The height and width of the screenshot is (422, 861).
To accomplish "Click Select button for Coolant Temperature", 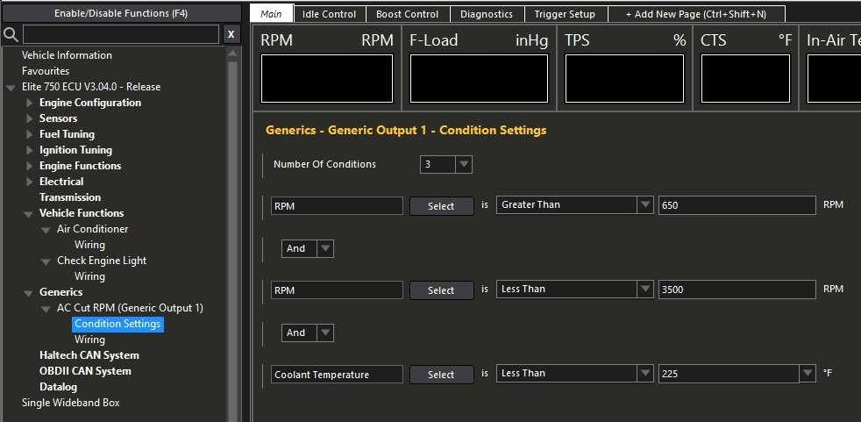I will click(442, 375).
